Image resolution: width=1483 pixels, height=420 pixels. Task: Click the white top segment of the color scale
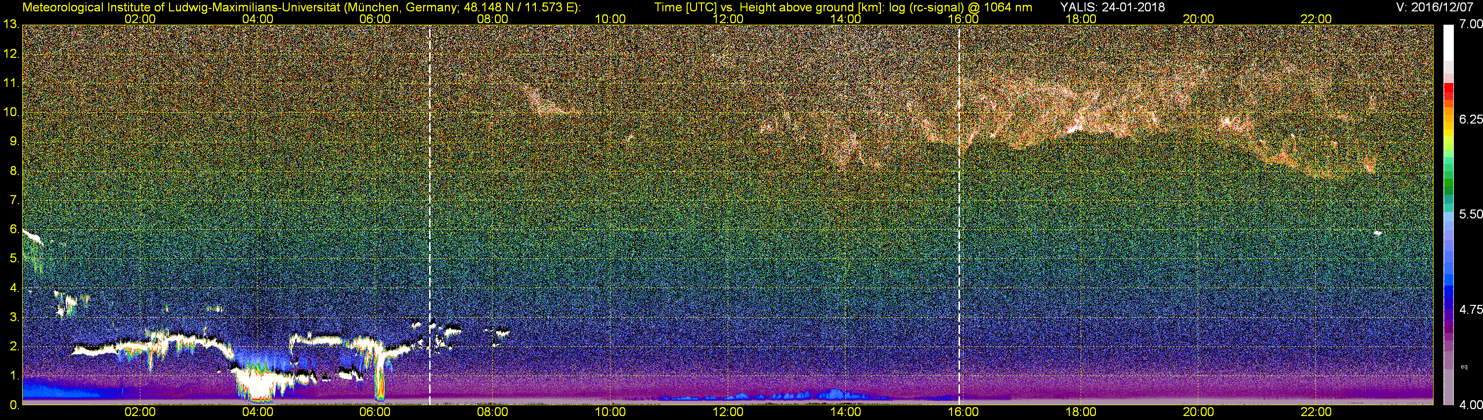click(1448, 43)
